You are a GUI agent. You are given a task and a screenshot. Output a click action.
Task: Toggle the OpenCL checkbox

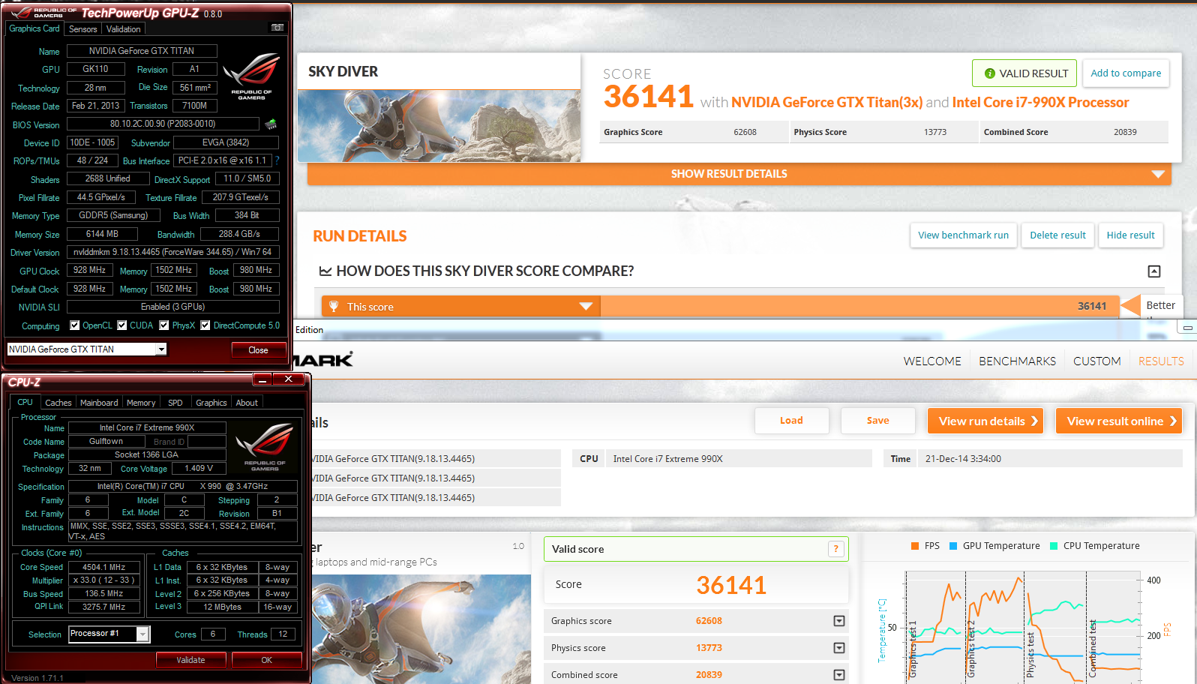[x=74, y=325]
